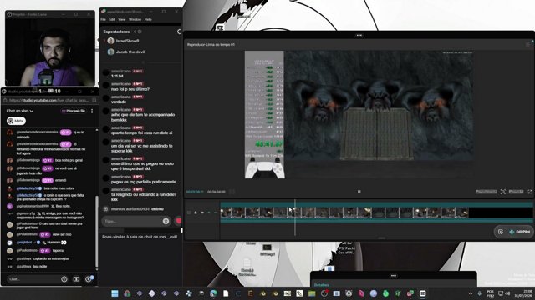Click the poll/card icon in the YouTube chat input bar

click(x=76, y=279)
